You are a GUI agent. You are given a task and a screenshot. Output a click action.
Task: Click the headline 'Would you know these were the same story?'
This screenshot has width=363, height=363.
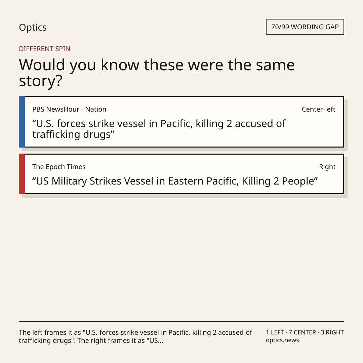(x=157, y=73)
